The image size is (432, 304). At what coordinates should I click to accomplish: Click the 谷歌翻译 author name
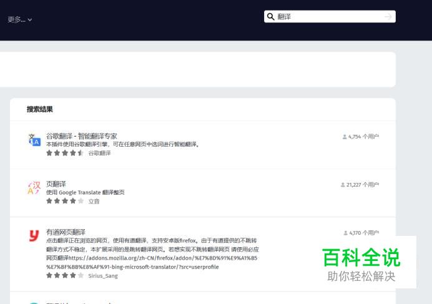(x=99, y=153)
